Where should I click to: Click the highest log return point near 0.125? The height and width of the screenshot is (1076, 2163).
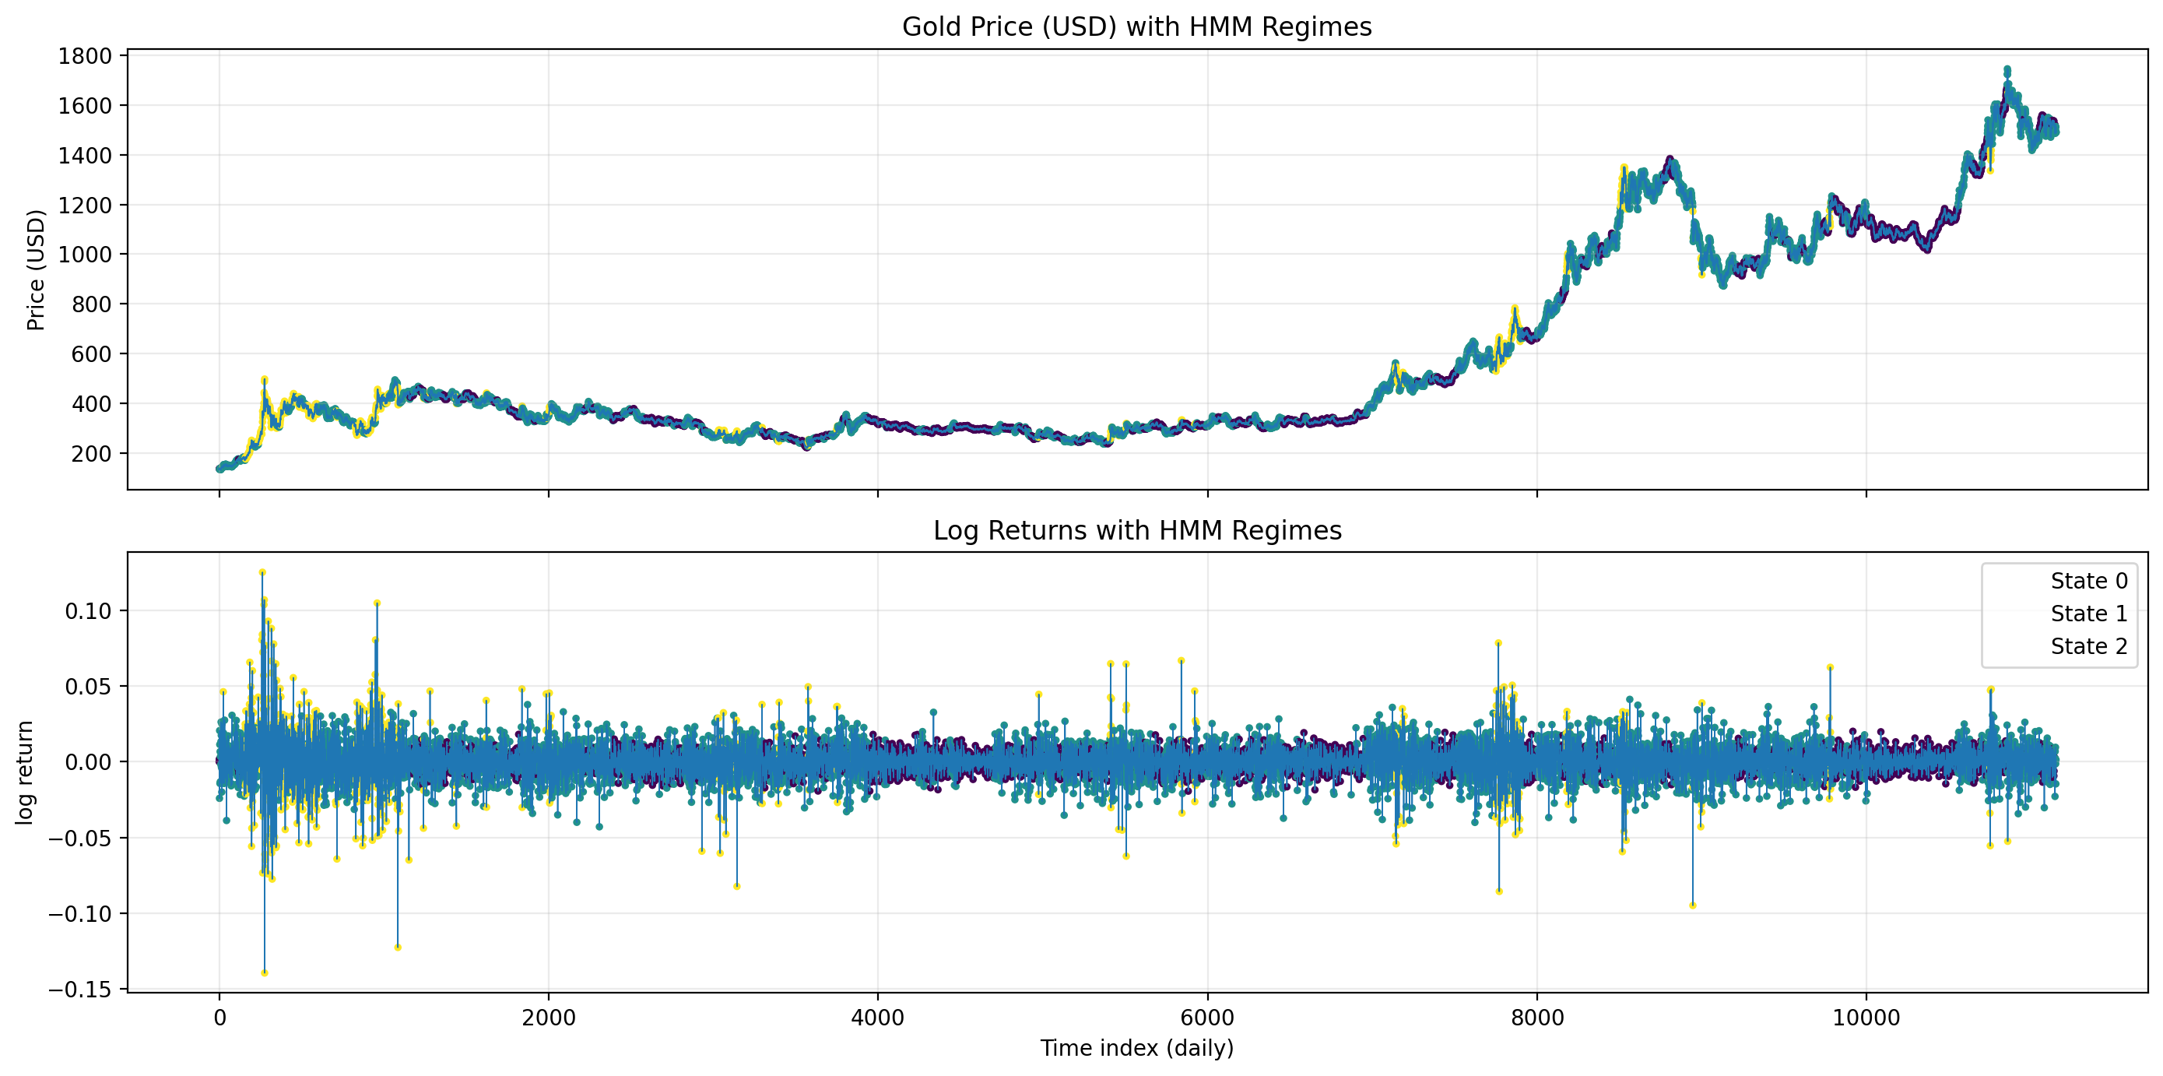[x=262, y=572]
